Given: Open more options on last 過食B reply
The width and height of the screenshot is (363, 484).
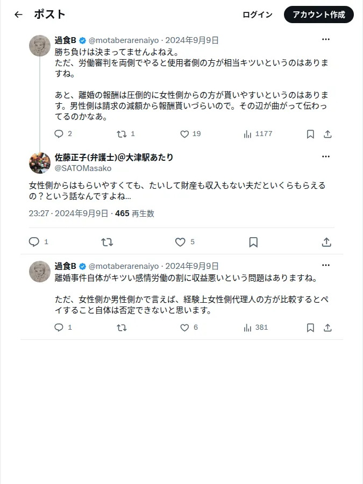Looking at the screenshot, I should (x=326, y=265).
